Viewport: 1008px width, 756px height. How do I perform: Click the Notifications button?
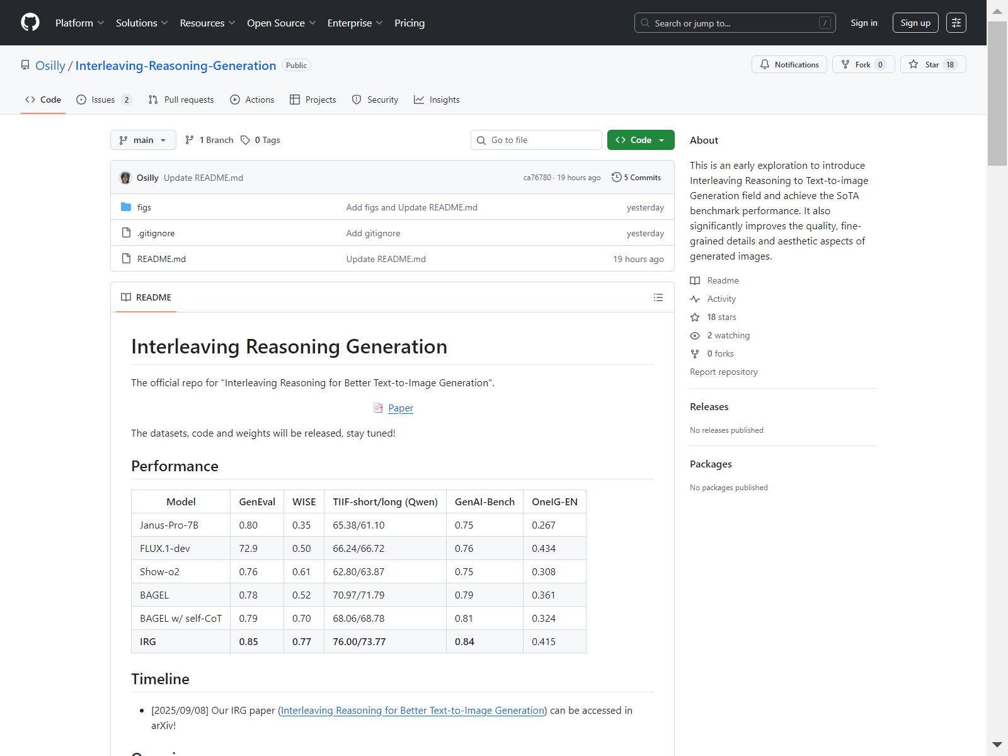[789, 64]
